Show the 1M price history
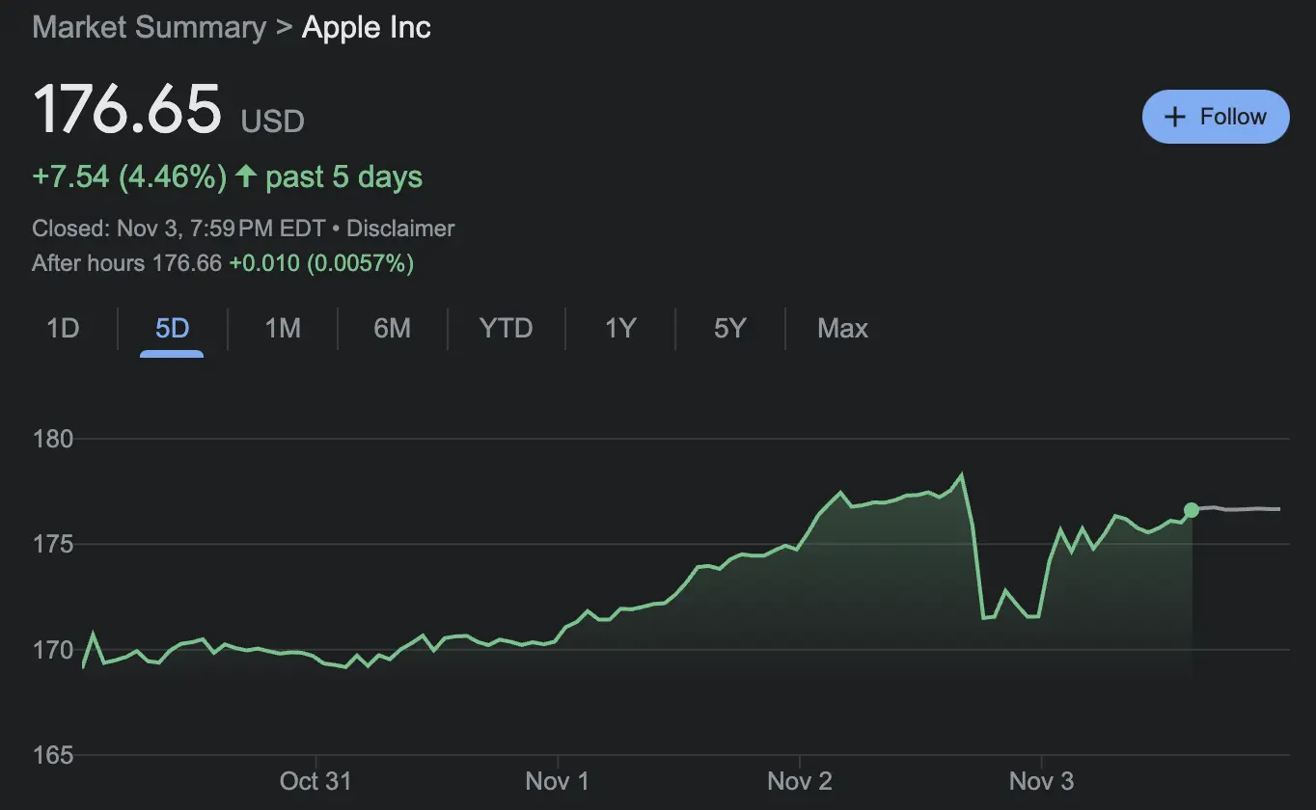The height and width of the screenshot is (810, 1316). tap(283, 329)
